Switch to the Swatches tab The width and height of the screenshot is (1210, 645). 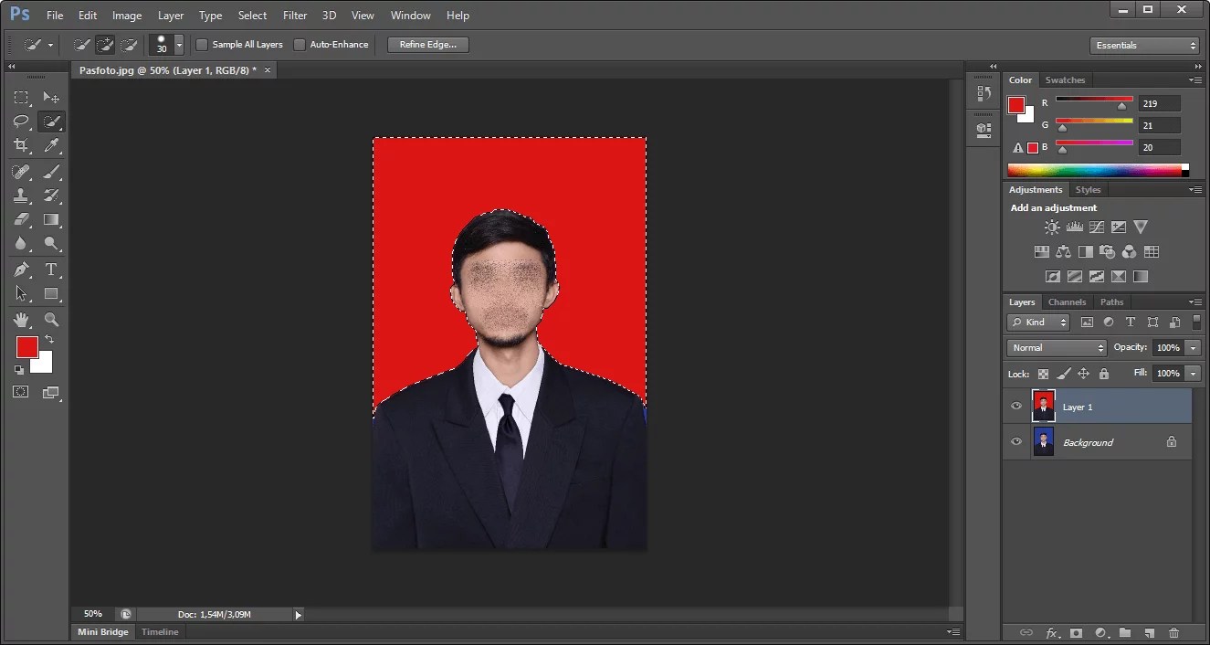click(1065, 80)
